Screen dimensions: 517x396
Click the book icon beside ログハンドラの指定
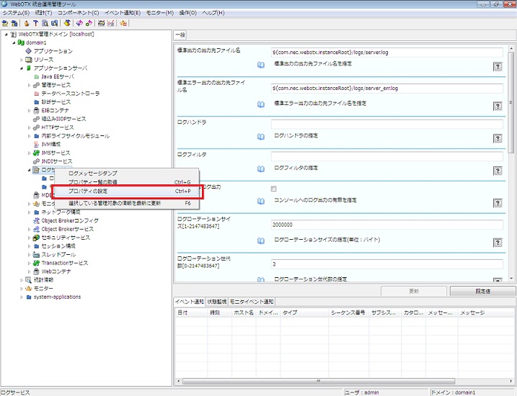tap(261, 137)
